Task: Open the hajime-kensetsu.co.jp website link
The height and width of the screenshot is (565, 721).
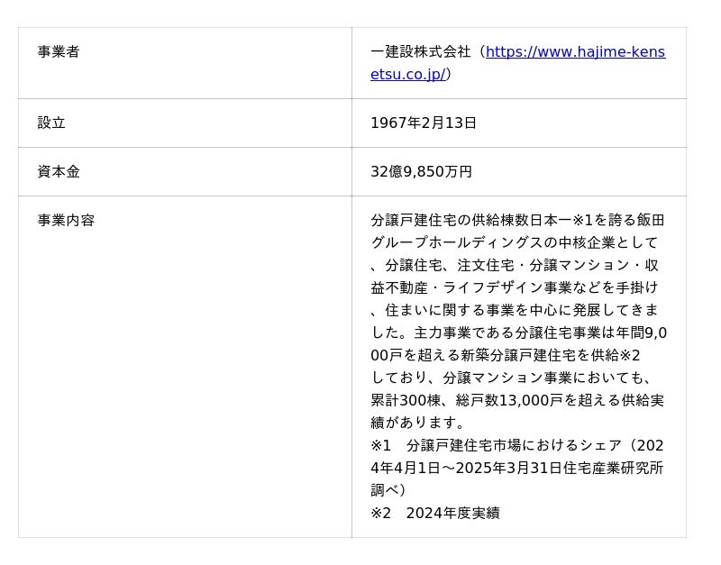Action: [x=575, y=52]
